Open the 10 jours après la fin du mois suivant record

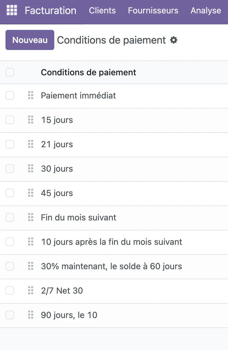point(112,242)
